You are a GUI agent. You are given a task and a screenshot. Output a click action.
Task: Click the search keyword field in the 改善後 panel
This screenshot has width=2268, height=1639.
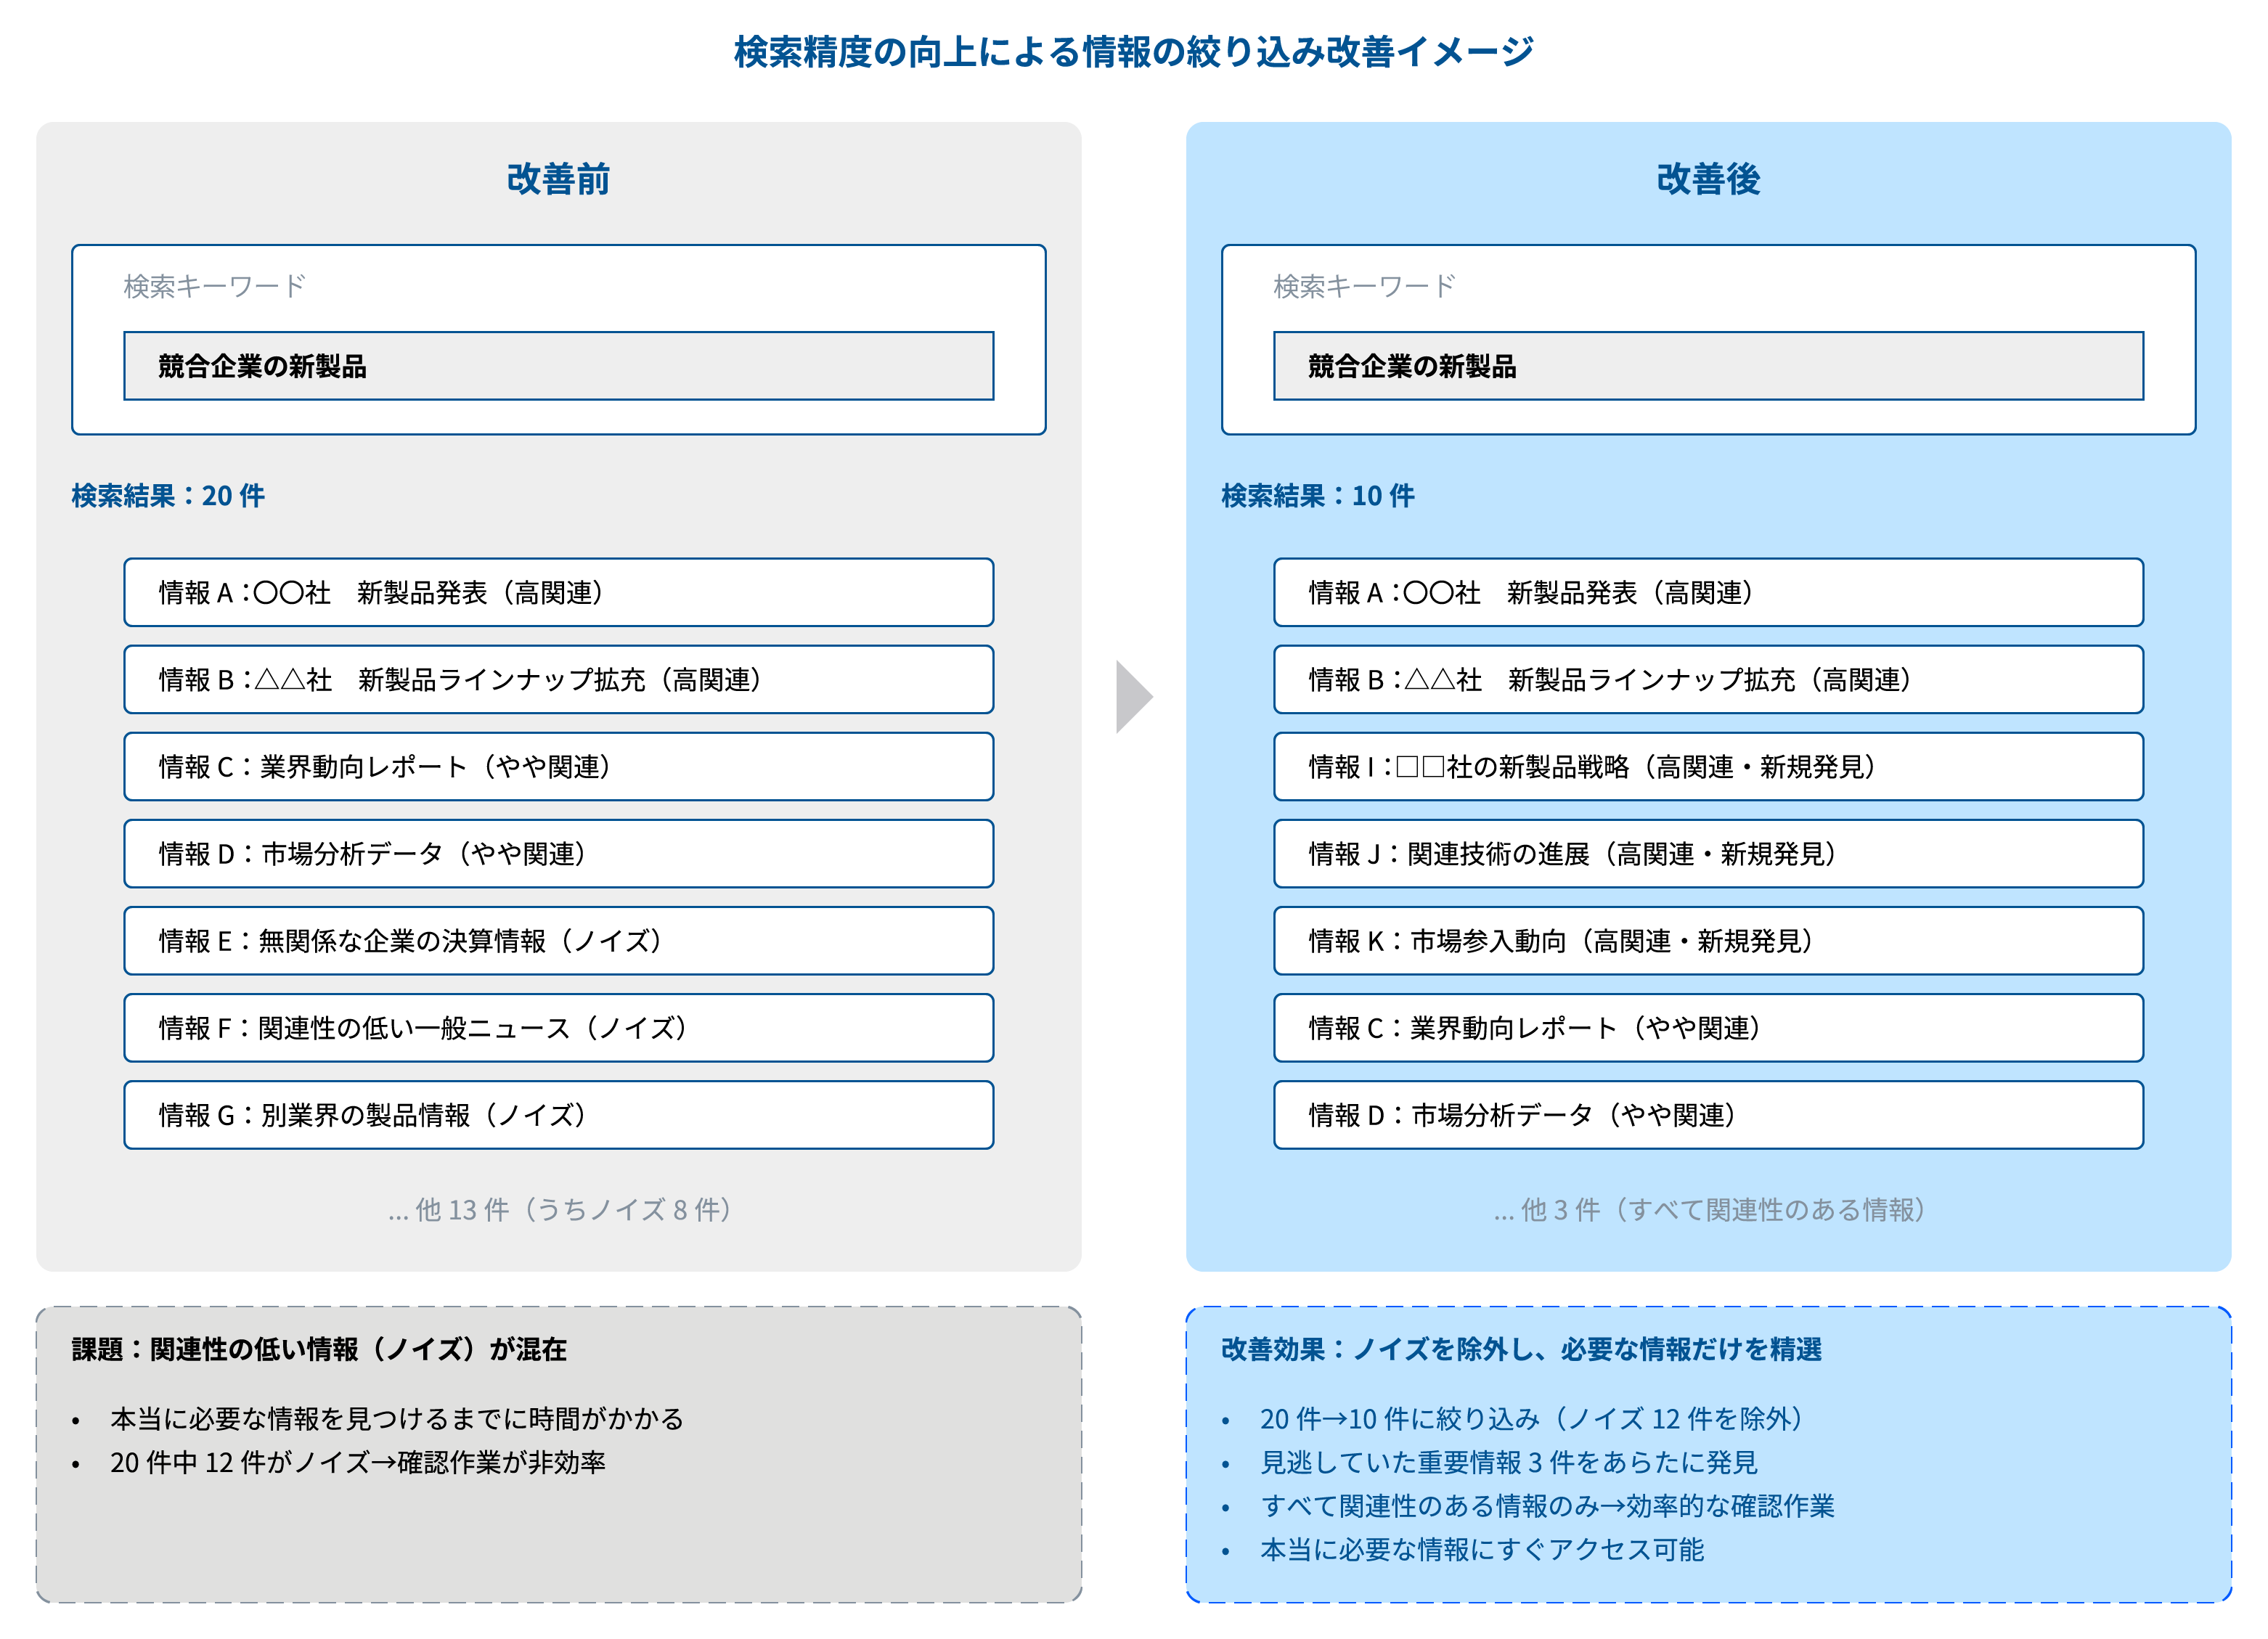(1707, 366)
